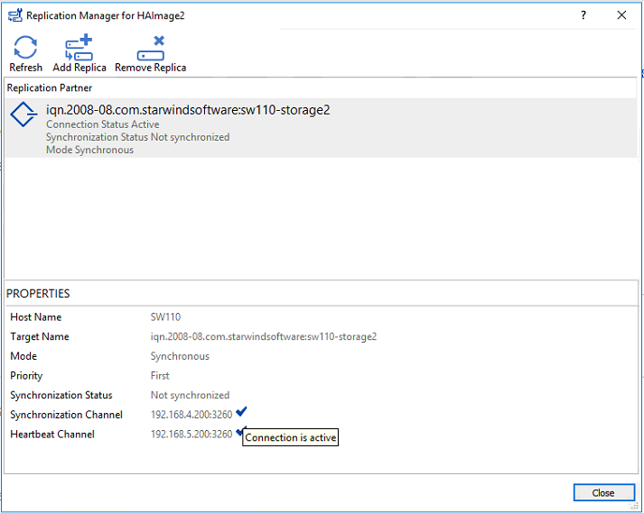
Task: Click the 192.168.5.200:3260 address
Action: pos(191,435)
